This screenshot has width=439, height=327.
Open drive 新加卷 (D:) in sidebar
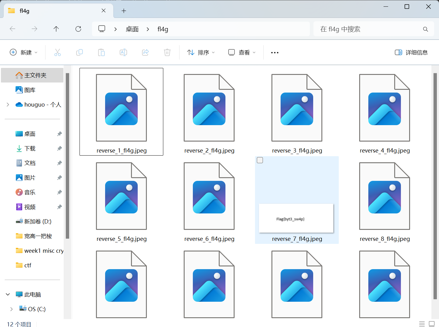tap(34, 221)
